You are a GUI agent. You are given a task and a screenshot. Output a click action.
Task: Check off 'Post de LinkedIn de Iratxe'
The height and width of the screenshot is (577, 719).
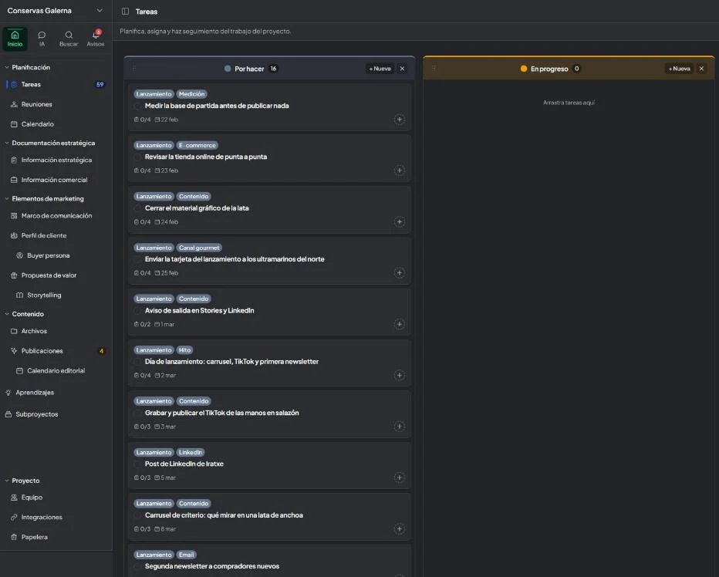coord(137,464)
